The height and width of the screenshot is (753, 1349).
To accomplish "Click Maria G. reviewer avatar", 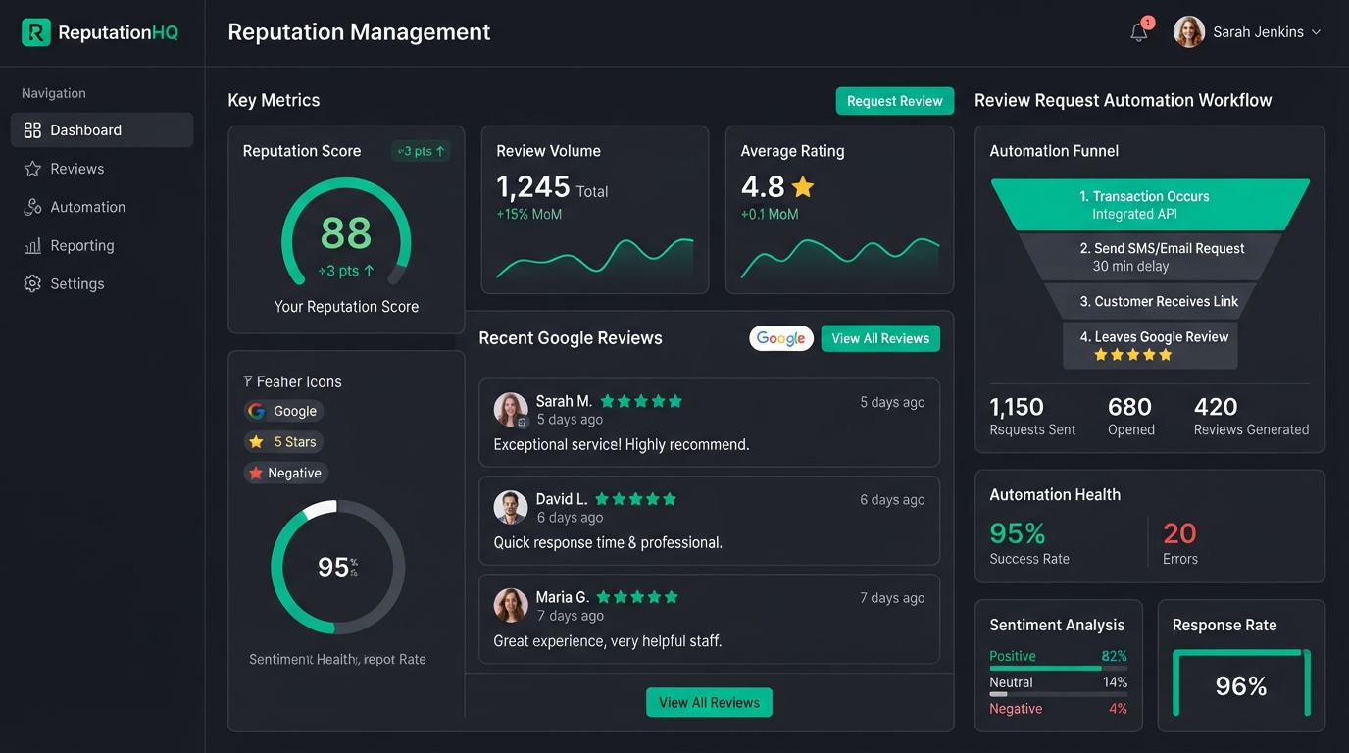I will coord(511,605).
